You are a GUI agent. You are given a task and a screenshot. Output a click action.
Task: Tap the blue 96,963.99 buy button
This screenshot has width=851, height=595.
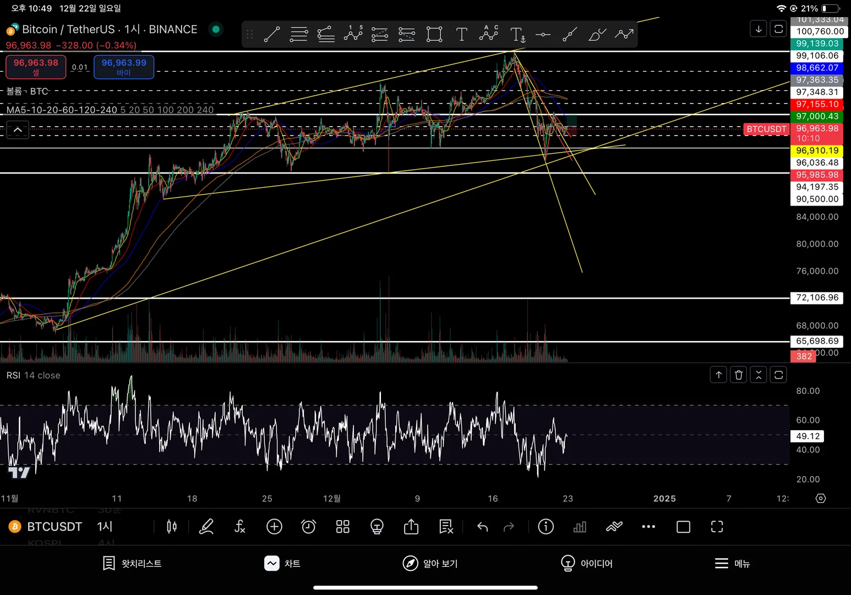124,67
